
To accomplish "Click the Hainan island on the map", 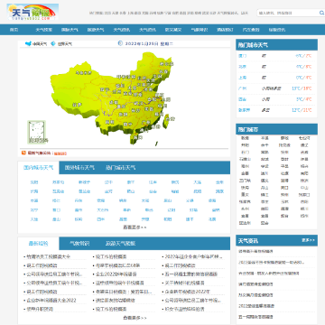I will [x=134, y=139].
